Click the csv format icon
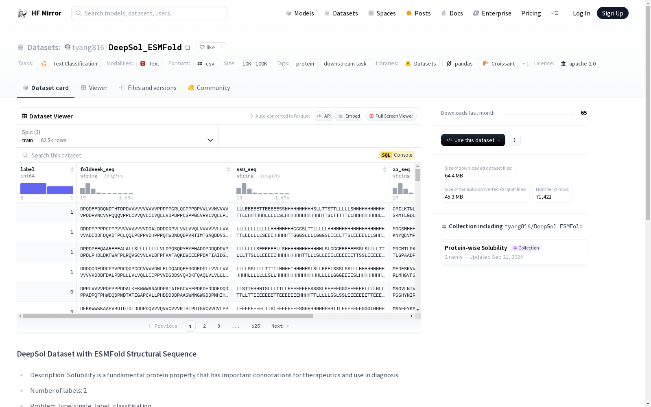Viewport: 651px width, 407px height. pos(200,63)
